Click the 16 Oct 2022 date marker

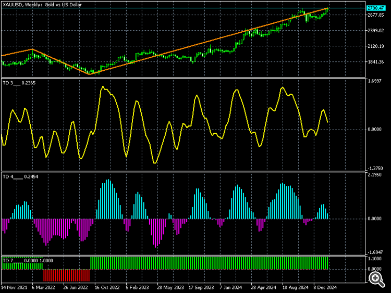(107, 287)
